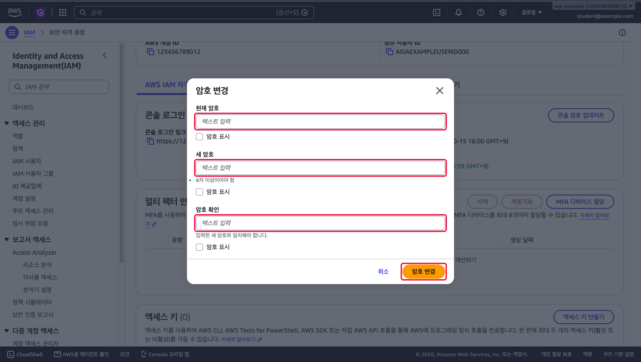Click the CloudShell icon in footer
This screenshot has height=362, width=641.
tap(11, 354)
